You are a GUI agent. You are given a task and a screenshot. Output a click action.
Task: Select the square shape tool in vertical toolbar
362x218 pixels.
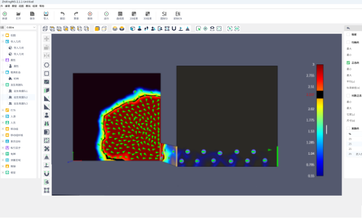[46, 73]
